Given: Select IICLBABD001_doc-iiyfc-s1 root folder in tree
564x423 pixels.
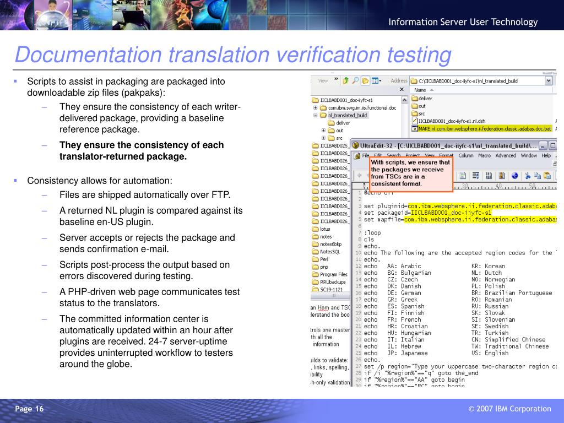Looking at the screenshot, I should (343, 100).
